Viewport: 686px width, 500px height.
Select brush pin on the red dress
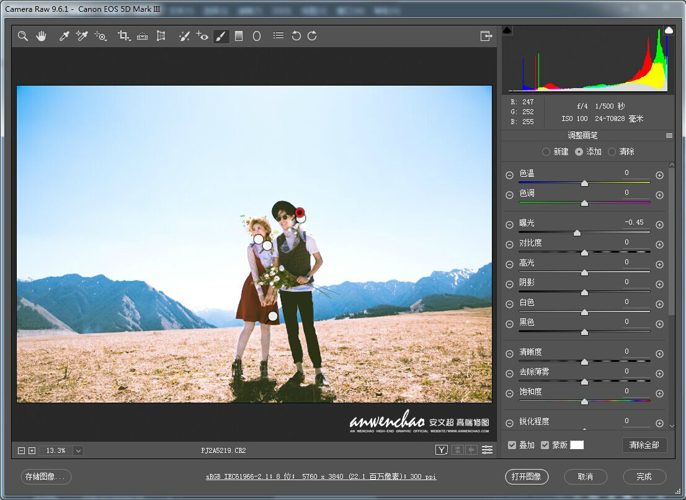pyautogui.click(x=273, y=316)
